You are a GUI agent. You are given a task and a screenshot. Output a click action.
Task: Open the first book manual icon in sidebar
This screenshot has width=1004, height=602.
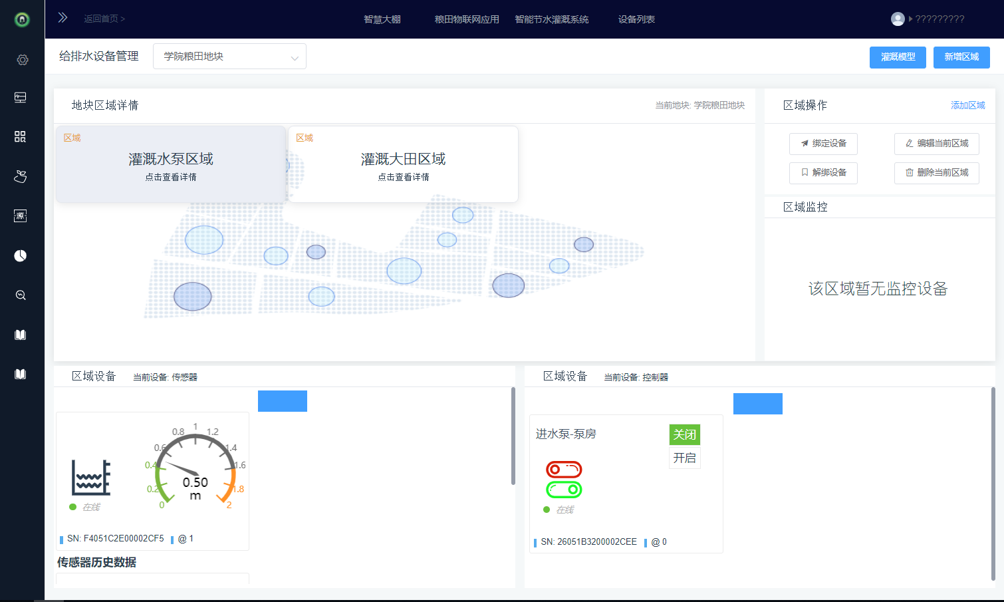[20, 334]
